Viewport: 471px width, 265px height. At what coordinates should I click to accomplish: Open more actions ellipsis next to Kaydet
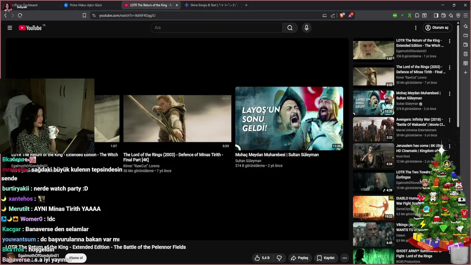345,258
